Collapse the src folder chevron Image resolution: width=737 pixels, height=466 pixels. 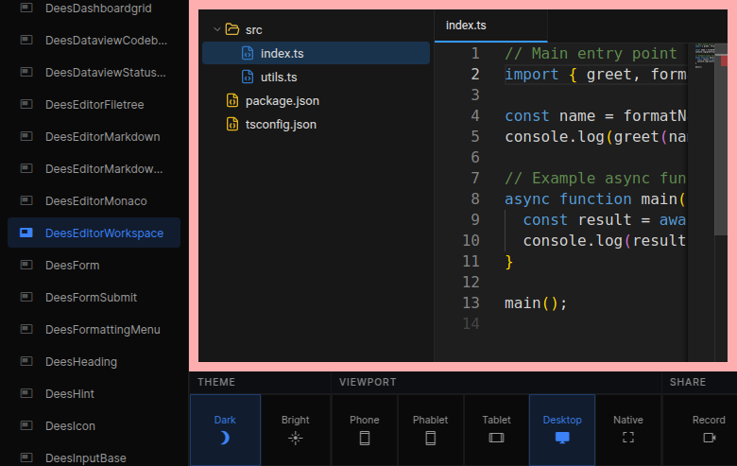[x=216, y=29]
